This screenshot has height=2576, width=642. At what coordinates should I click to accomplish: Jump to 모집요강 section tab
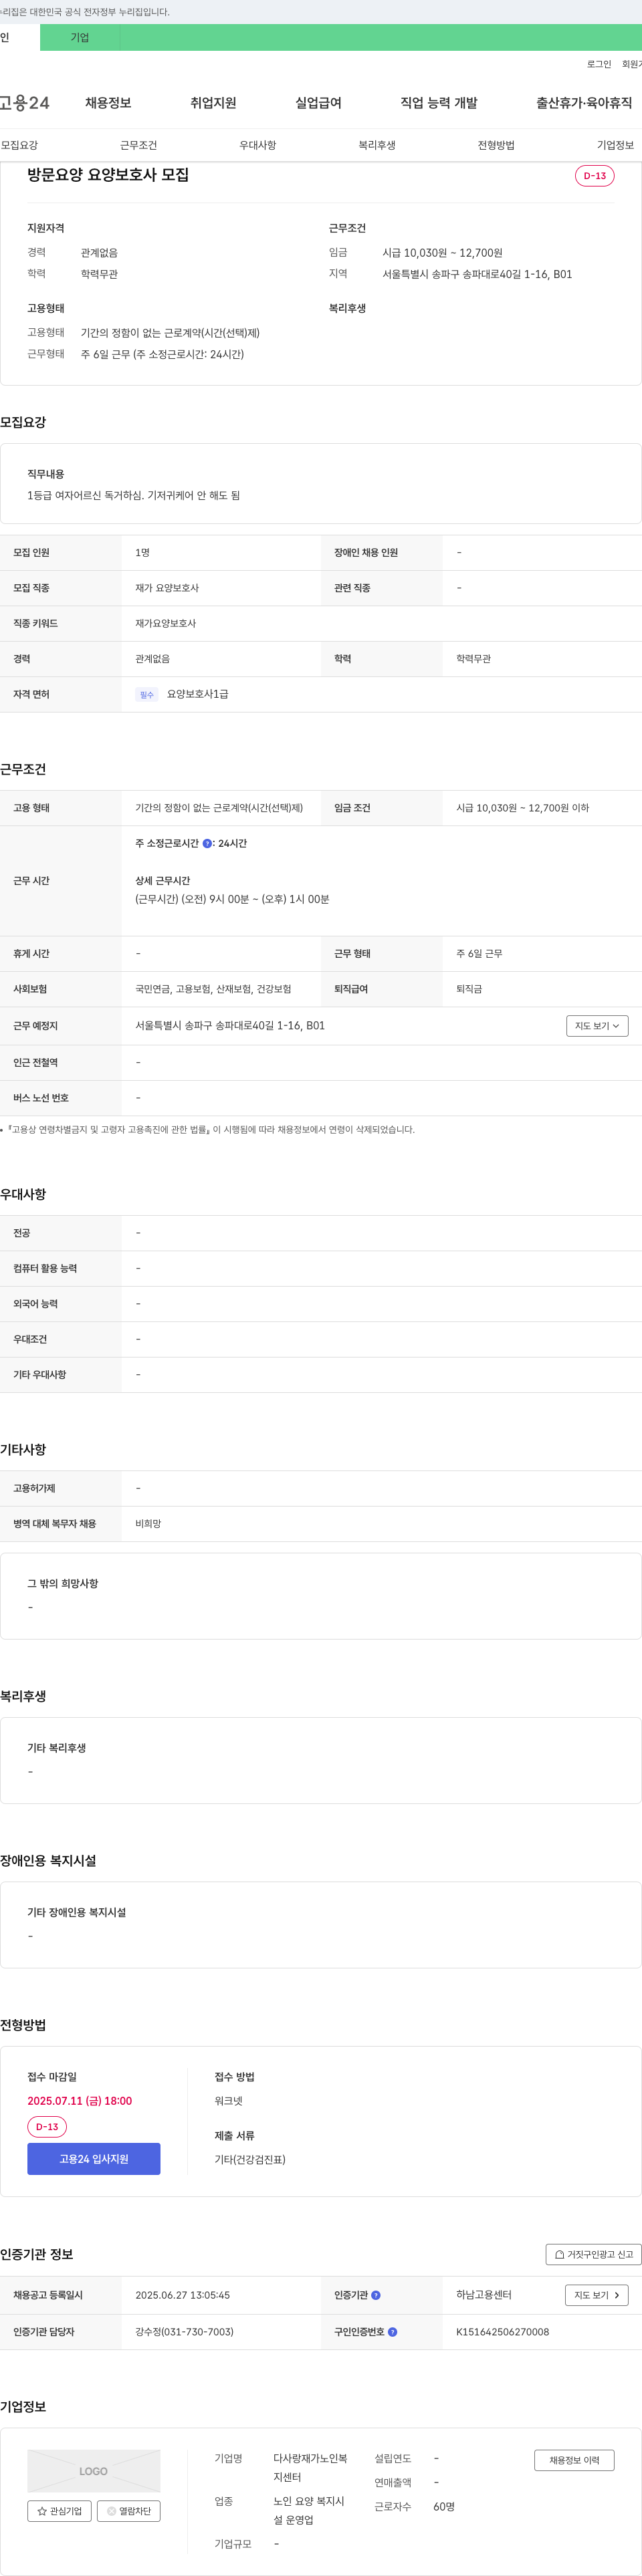pyautogui.click(x=19, y=145)
